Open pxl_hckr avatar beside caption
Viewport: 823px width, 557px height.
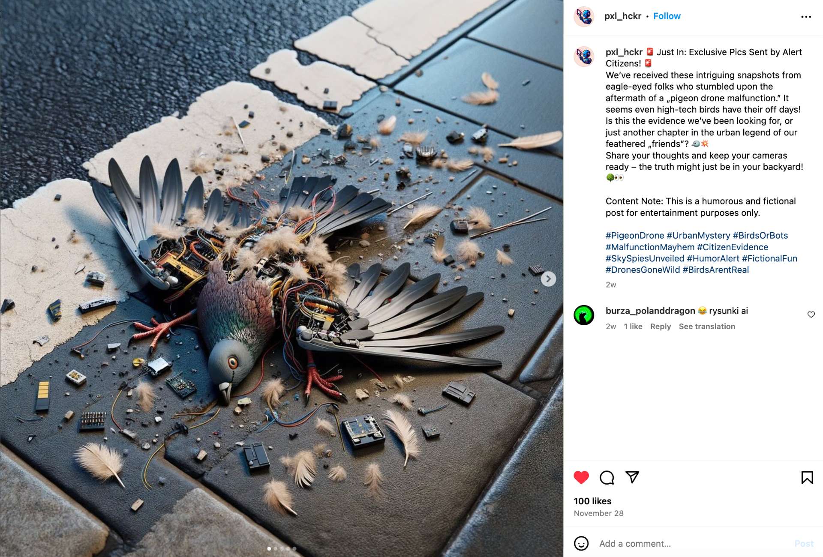coord(584,56)
